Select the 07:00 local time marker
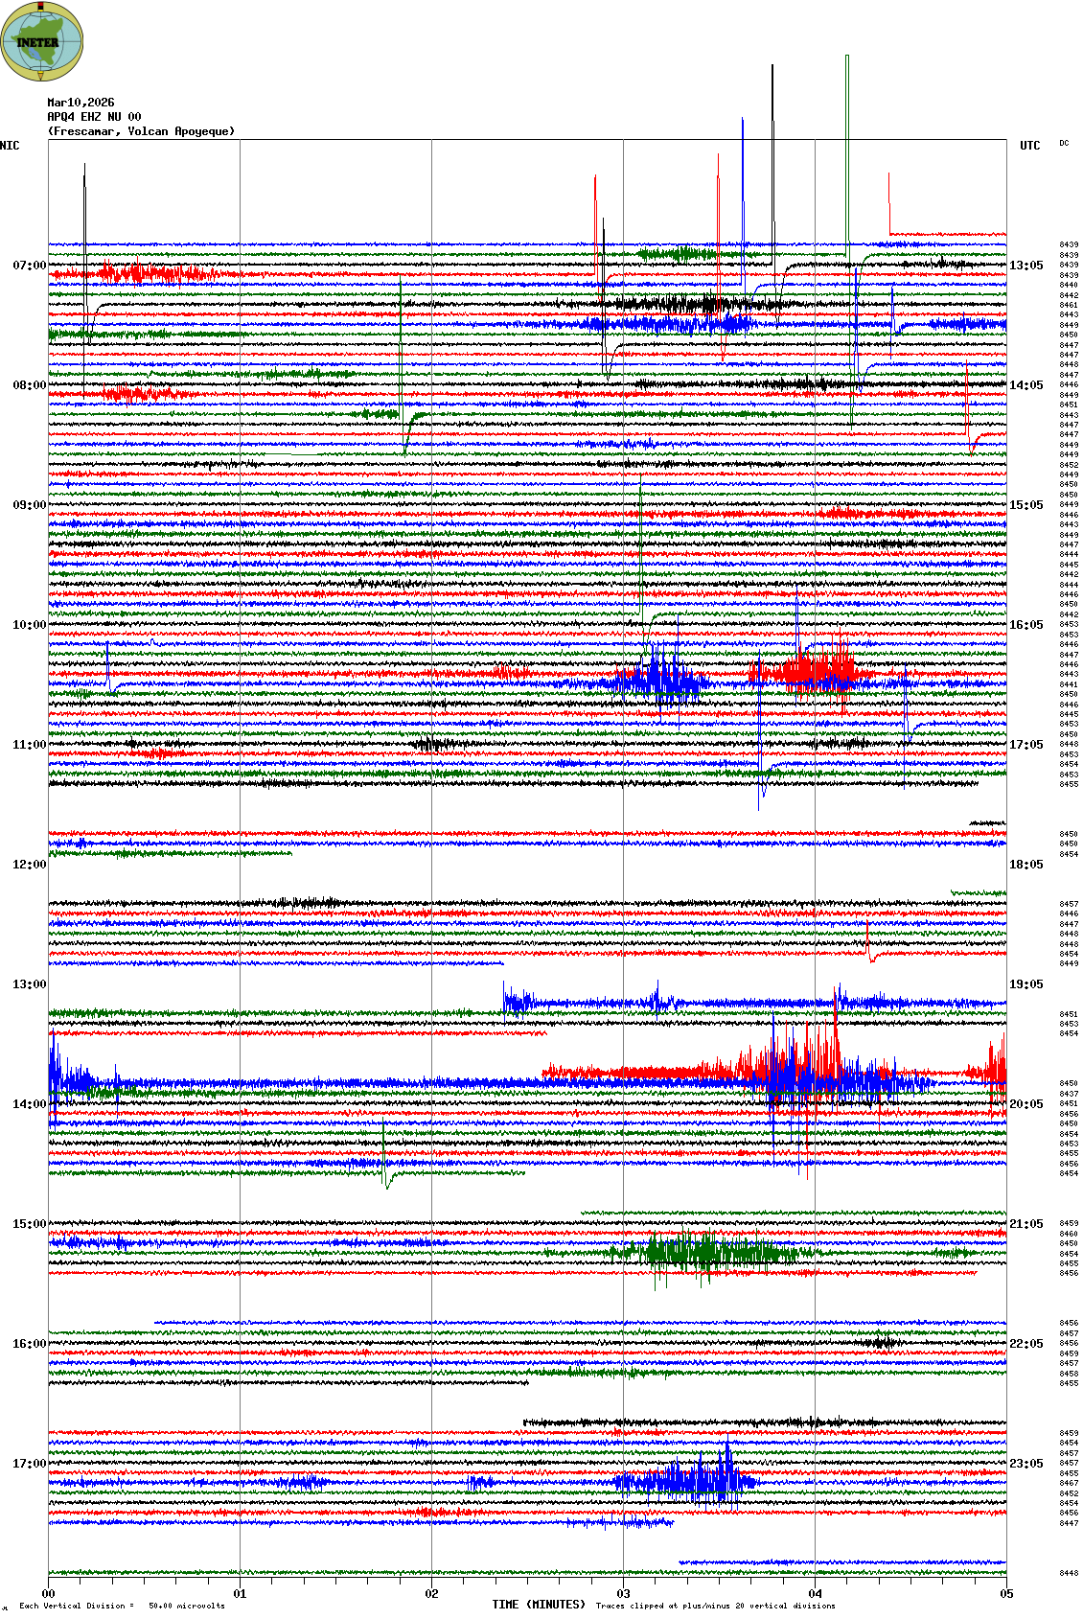The width and height of the screenshot is (1083, 1619). tap(29, 266)
